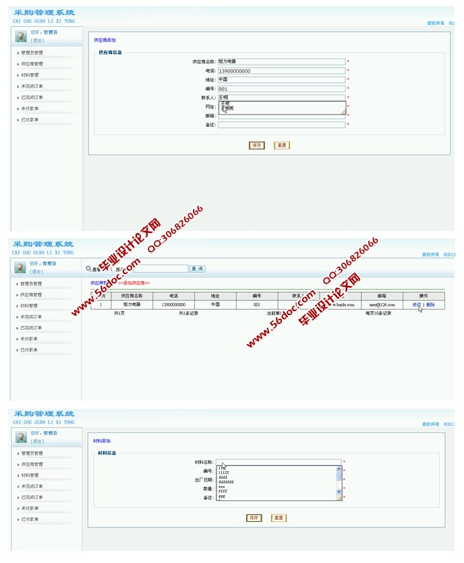Click 修改 link in the supplier table row
This screenshot has width=464, height=563.
417,305
